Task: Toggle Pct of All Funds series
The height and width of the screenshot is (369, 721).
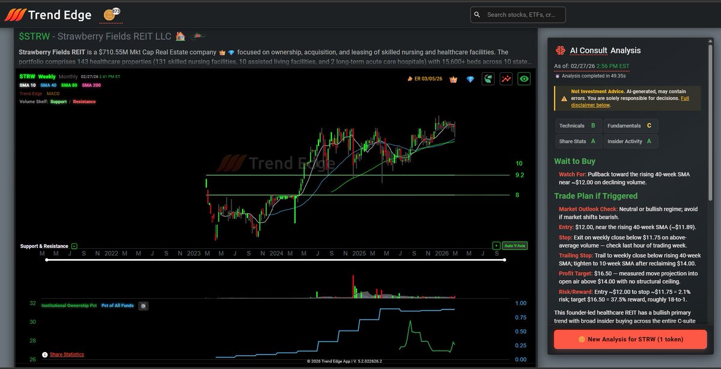Action: 117,306
